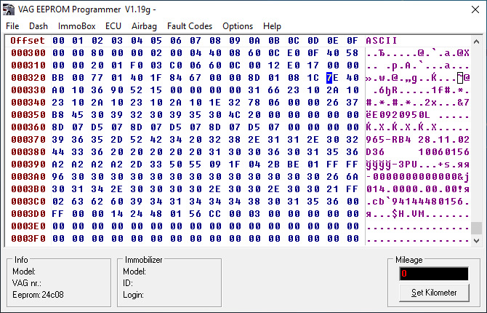Image resolution: width=487 pixels, height=313 pixels.
Task: Click the hex editor scrollbar thumb
Action: 476,228
